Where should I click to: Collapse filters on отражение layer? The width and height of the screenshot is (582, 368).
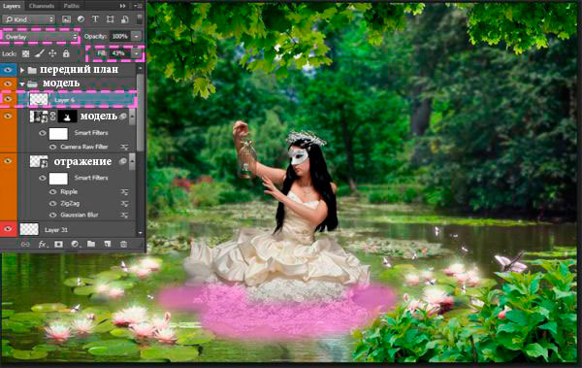[x=132, y=161]
